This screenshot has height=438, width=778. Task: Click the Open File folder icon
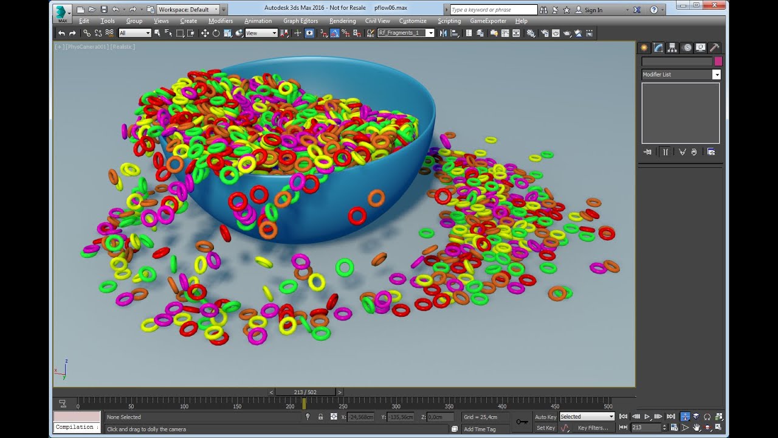coord(92,10)
